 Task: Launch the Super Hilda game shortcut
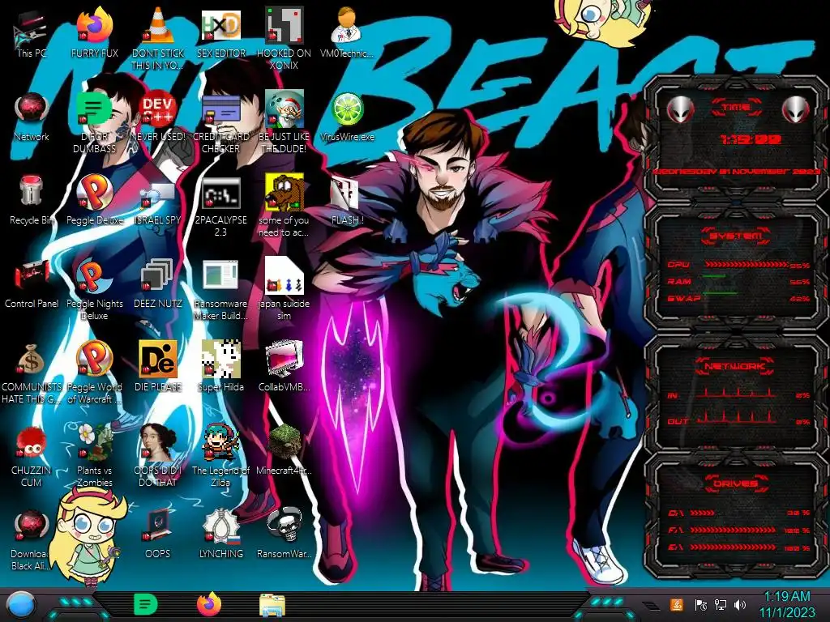coord(220,367)
